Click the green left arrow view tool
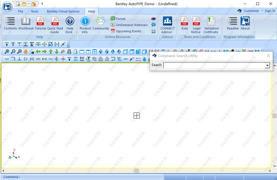Screen dimensions: 277x180 coord(38,52)
